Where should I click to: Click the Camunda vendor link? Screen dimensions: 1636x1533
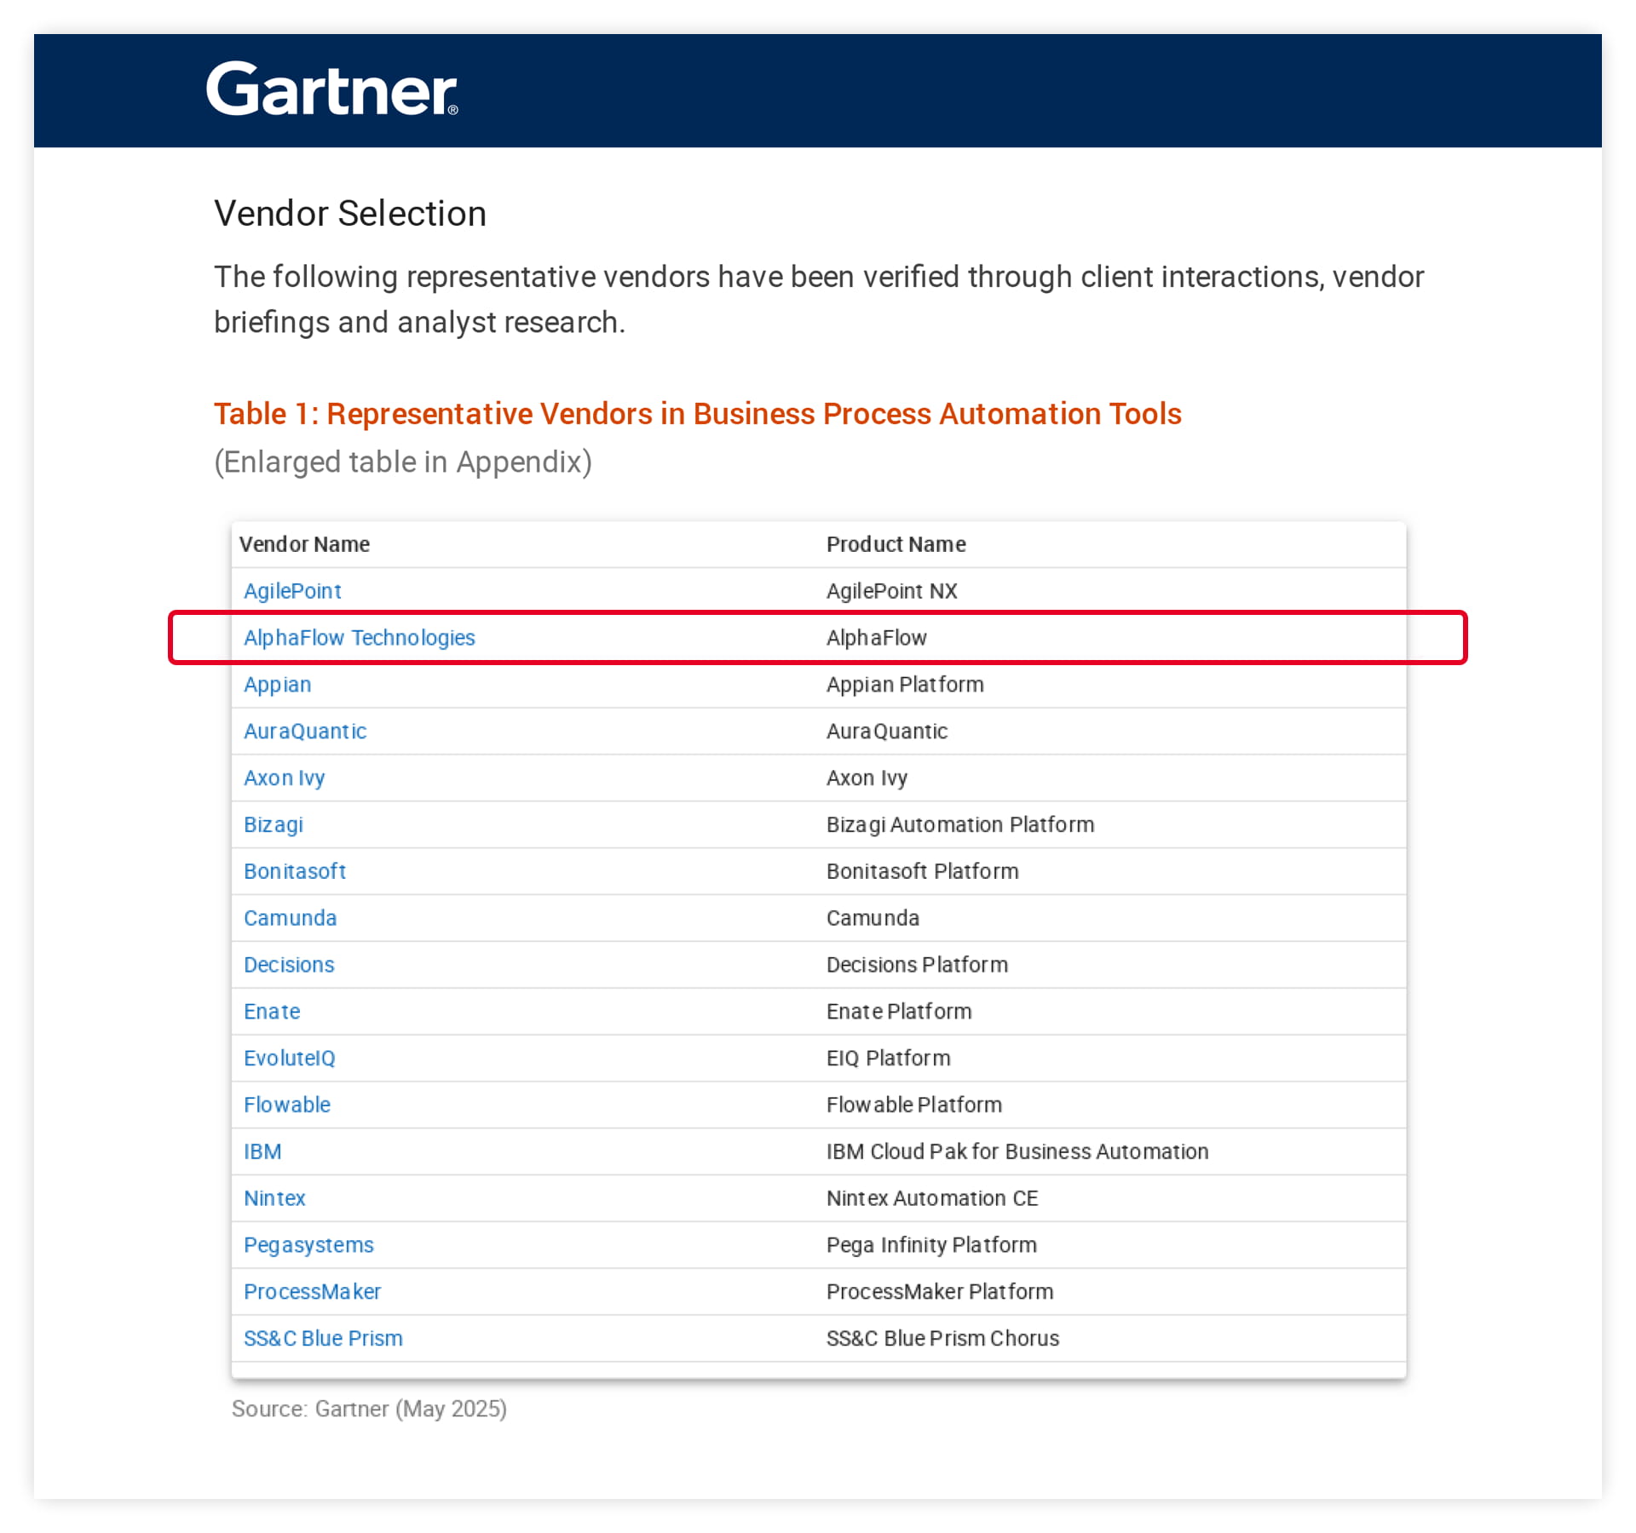(290, 918)
